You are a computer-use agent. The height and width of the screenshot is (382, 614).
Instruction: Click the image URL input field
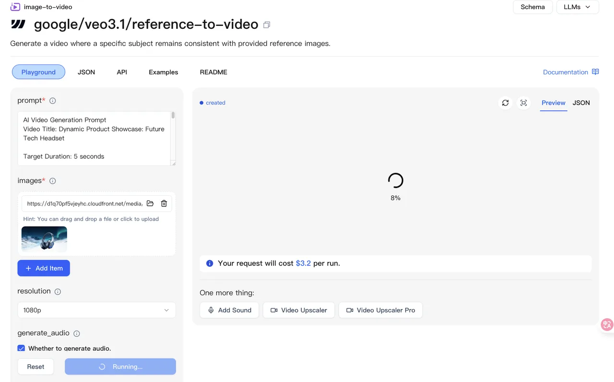pyautogui.click(x=84, y=203)
